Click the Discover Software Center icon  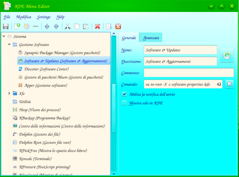[20, 69]
